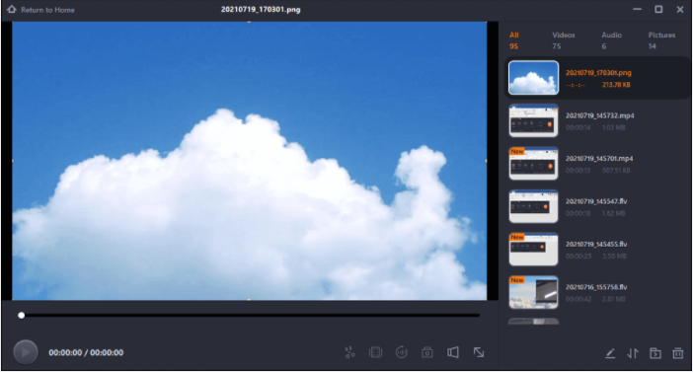Switch to the Pictures tab
Screen dimensions: 693x372
pos(661,40)
